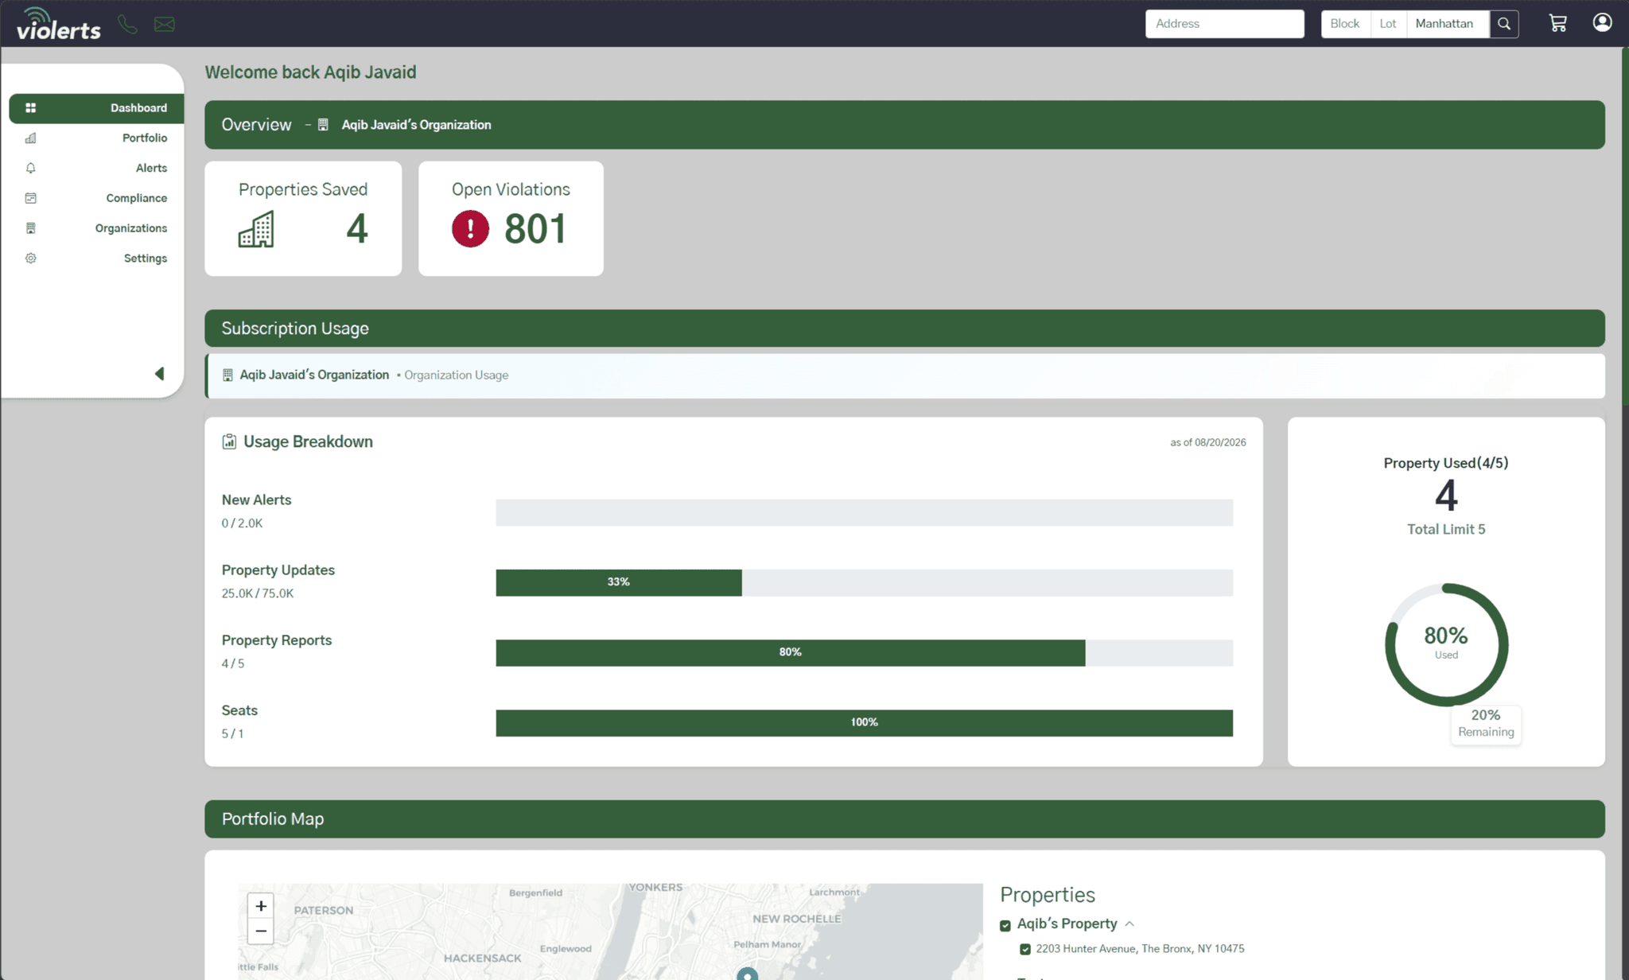Toggle the Aqib's Property checkbox
The height and width of the screenshot is (980, 1629).
[1005, 925]
